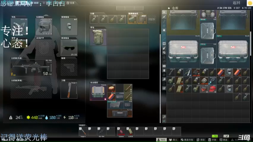
Task: Filter stash by quest checkmark icon
Action: (x=164, y=88)
